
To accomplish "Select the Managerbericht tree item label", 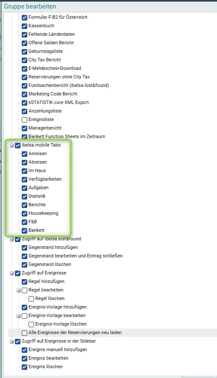I will (45, 128).
